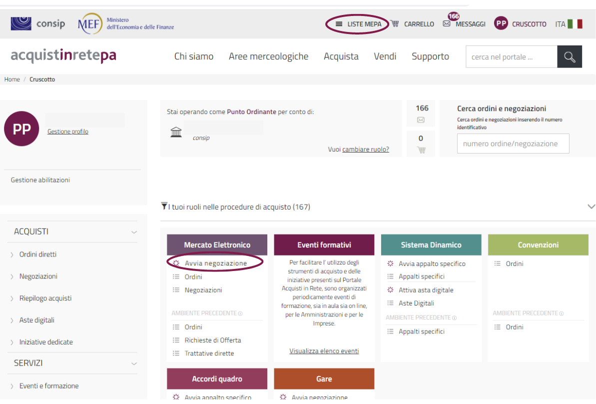The height and width of the screenshot is (404, 596).
Task: Expand the roles in procedures filter chevron
Action: coord(591,206)
